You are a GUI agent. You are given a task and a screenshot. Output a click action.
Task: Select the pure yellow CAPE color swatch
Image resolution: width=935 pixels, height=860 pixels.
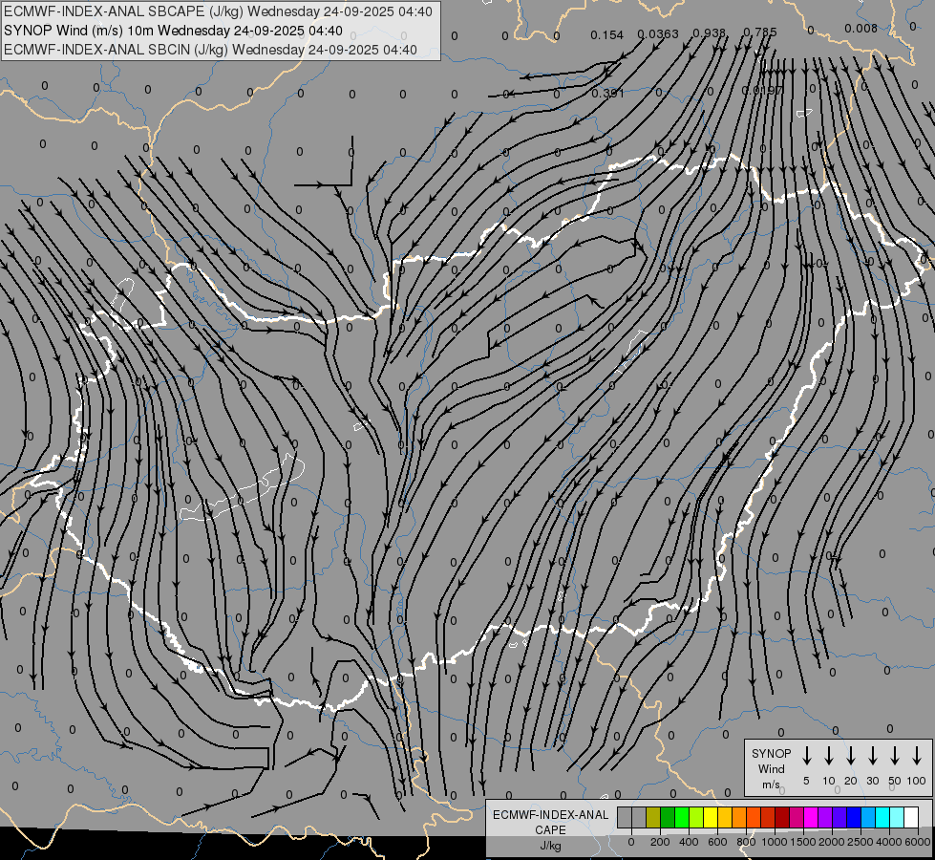pyautogui.click(x=711, y=817)
